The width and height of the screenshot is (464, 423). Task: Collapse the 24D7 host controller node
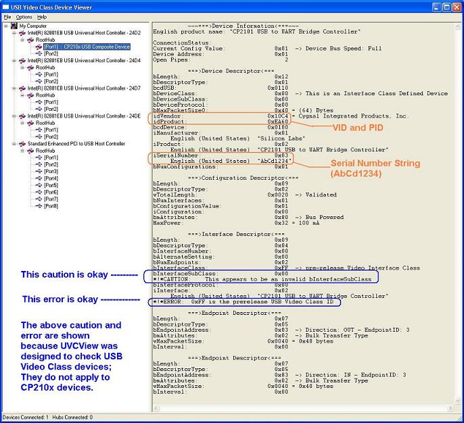(14, 89)
